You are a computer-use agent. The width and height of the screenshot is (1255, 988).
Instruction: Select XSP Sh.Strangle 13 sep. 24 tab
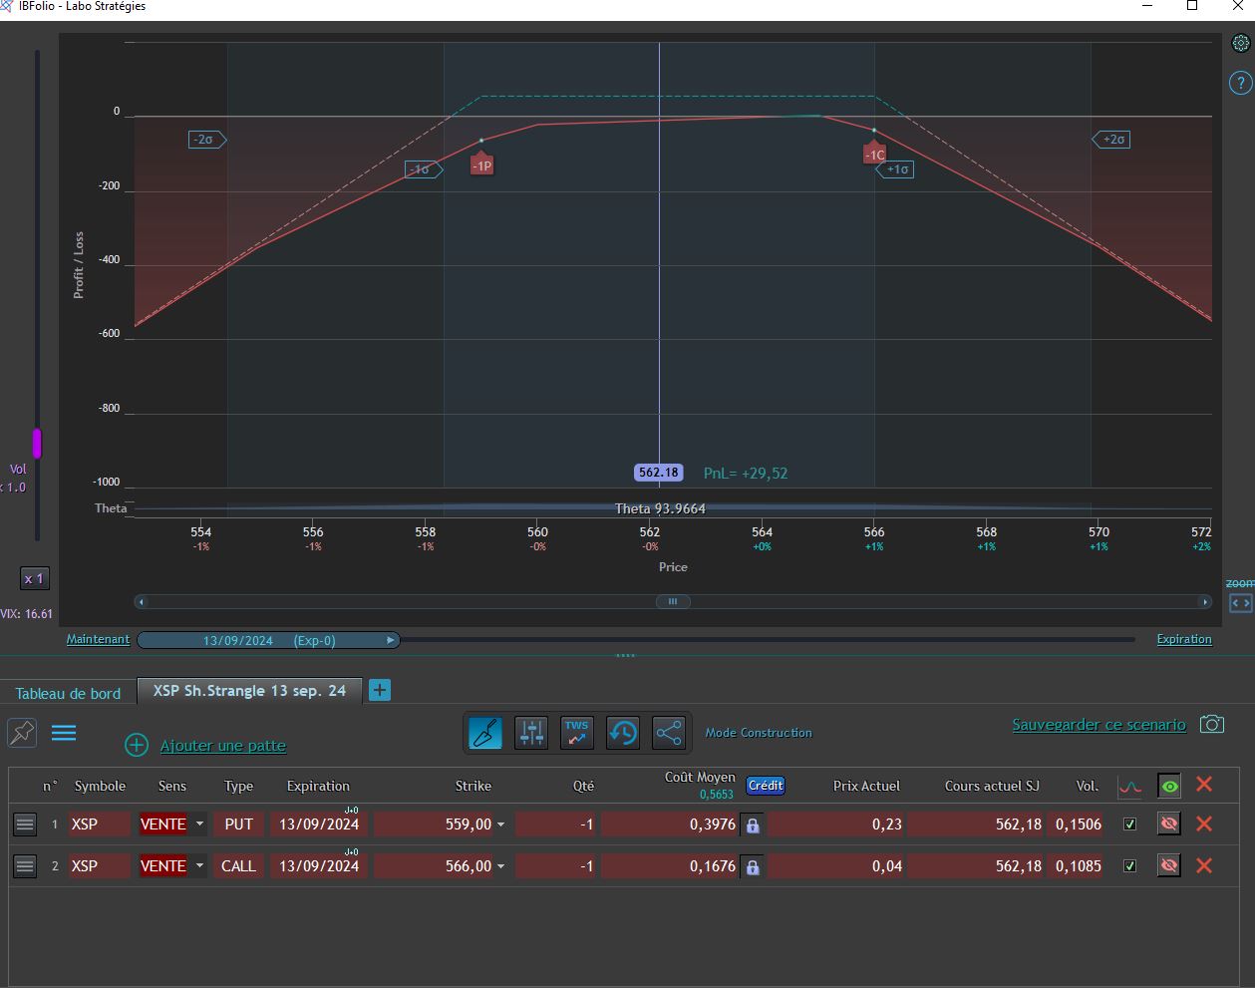point(250,690)
